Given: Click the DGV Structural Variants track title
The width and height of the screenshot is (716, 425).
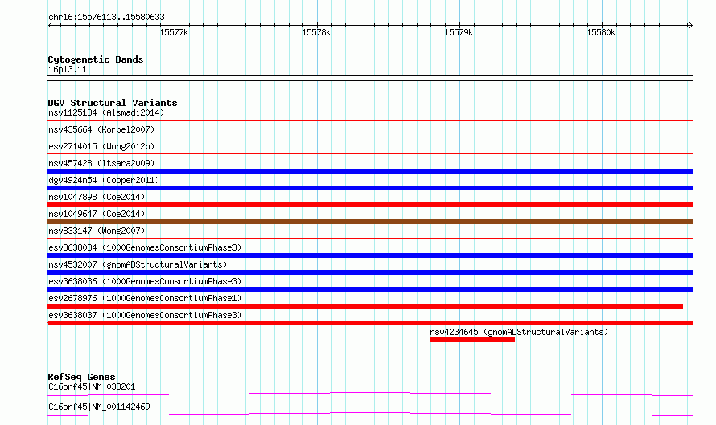Looking at the screenshot, I should point(113,103).
